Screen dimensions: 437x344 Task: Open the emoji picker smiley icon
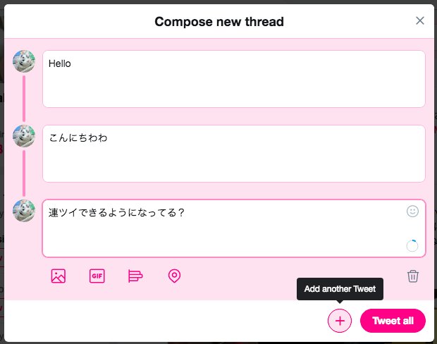412,211
